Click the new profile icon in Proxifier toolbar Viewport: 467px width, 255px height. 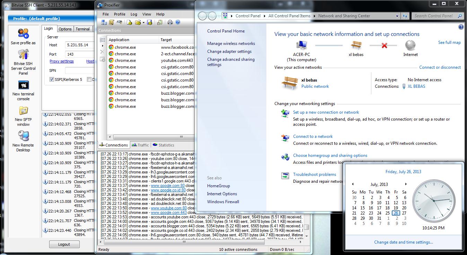[129, 22]
